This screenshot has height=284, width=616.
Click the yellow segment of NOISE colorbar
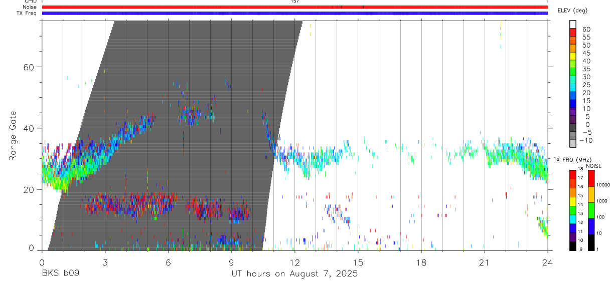click(591, 194)
